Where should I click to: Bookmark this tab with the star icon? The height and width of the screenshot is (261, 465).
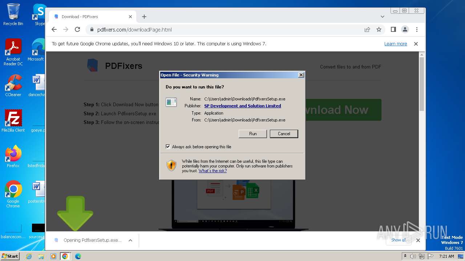[379, 30]
